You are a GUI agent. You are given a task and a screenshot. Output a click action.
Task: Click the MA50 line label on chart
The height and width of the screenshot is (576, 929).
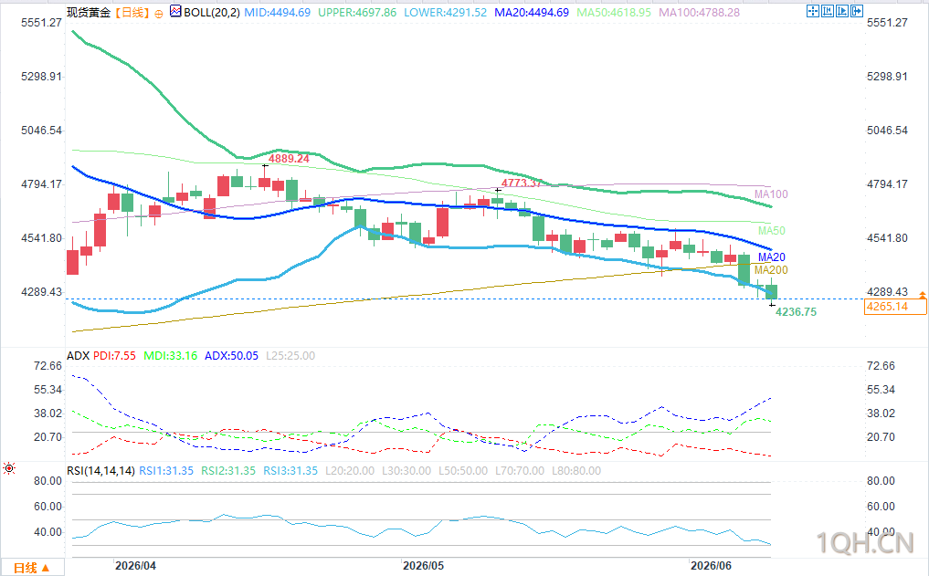(x=771, y=231)
